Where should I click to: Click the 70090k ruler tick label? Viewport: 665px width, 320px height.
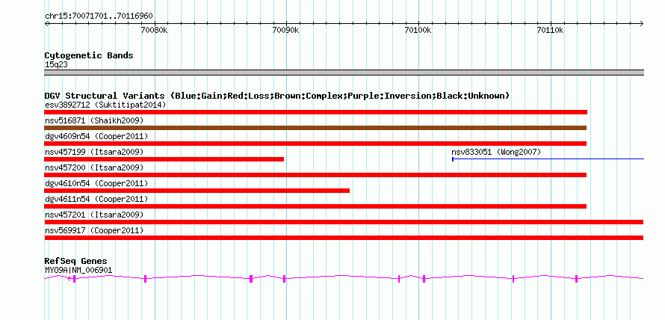[x=286, y=30]
